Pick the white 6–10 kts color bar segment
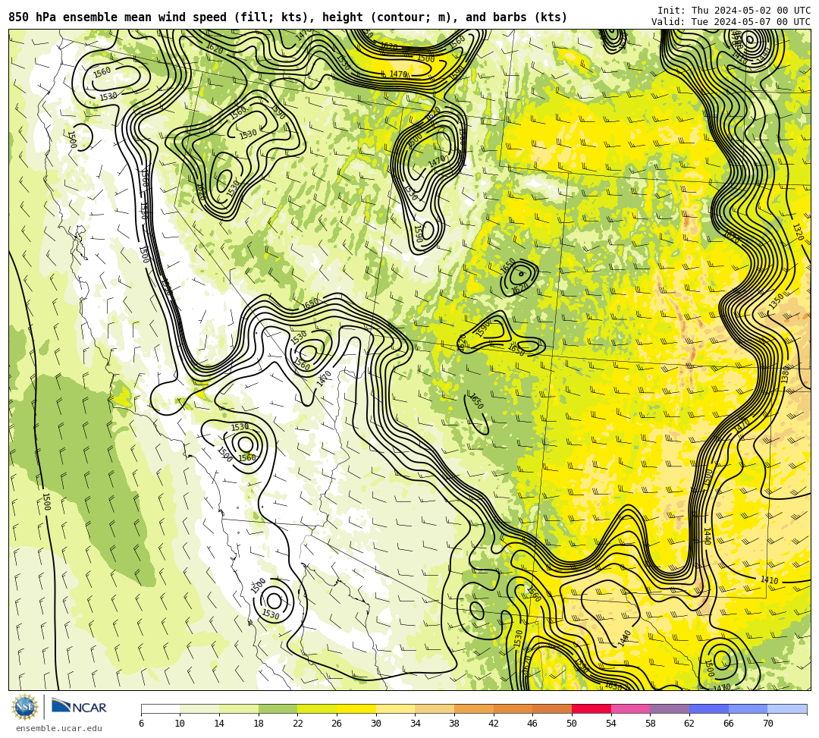 (160, 708)
